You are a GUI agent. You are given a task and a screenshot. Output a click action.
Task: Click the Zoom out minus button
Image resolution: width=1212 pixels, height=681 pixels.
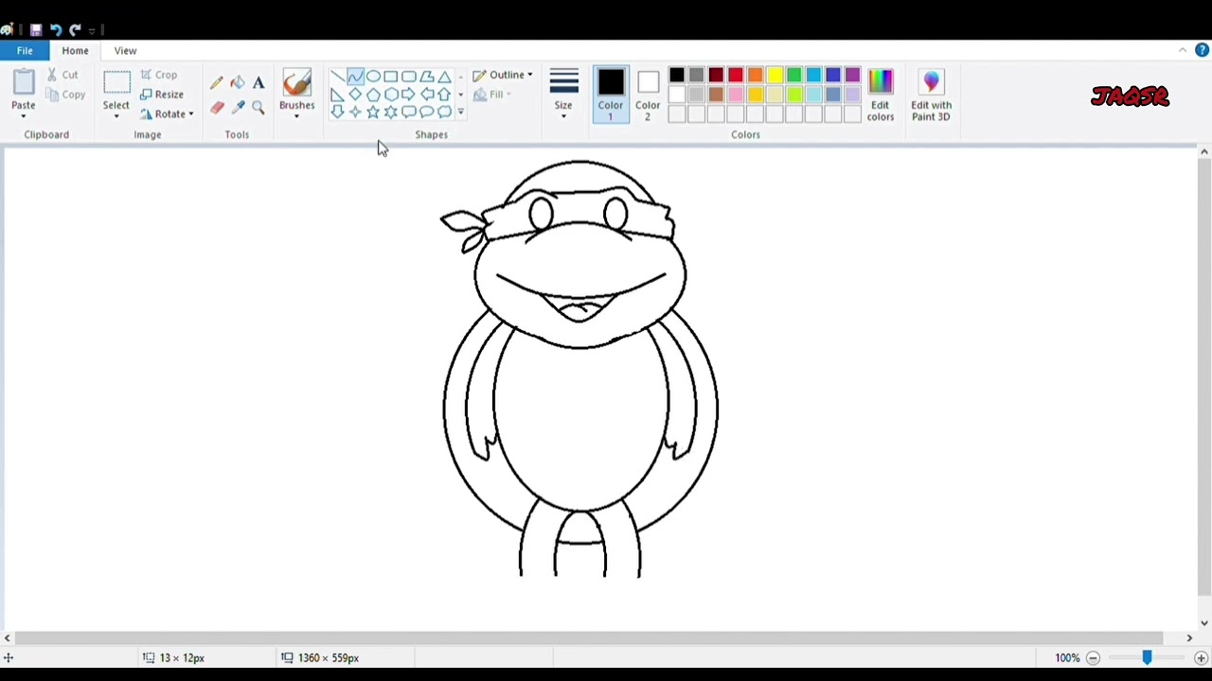click(x=1093, y=658)
